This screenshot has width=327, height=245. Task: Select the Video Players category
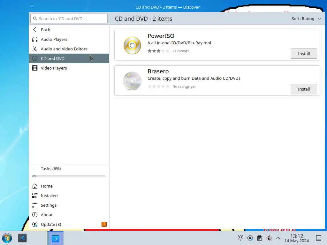(x=69, y=68)
